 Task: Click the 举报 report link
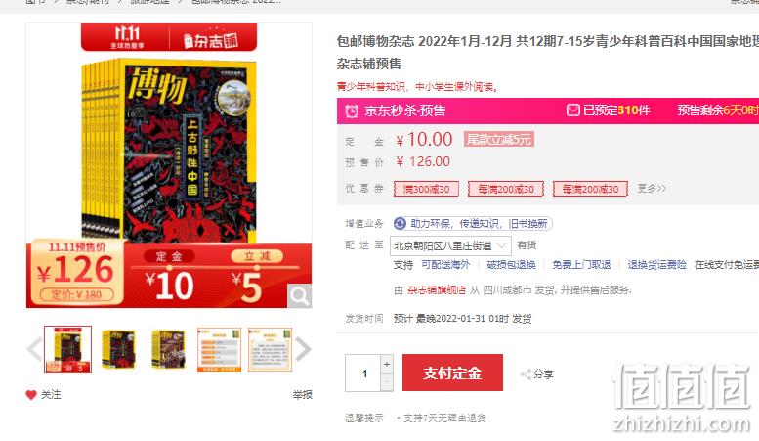pyautogui.click(x=303, y=395)
